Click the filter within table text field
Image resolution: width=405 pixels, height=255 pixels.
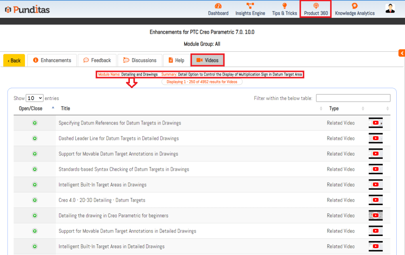(x=353, y=98)
